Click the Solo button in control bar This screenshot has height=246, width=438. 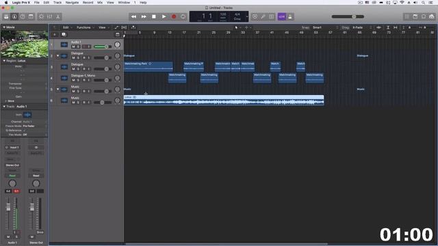(x=271, y=16)
